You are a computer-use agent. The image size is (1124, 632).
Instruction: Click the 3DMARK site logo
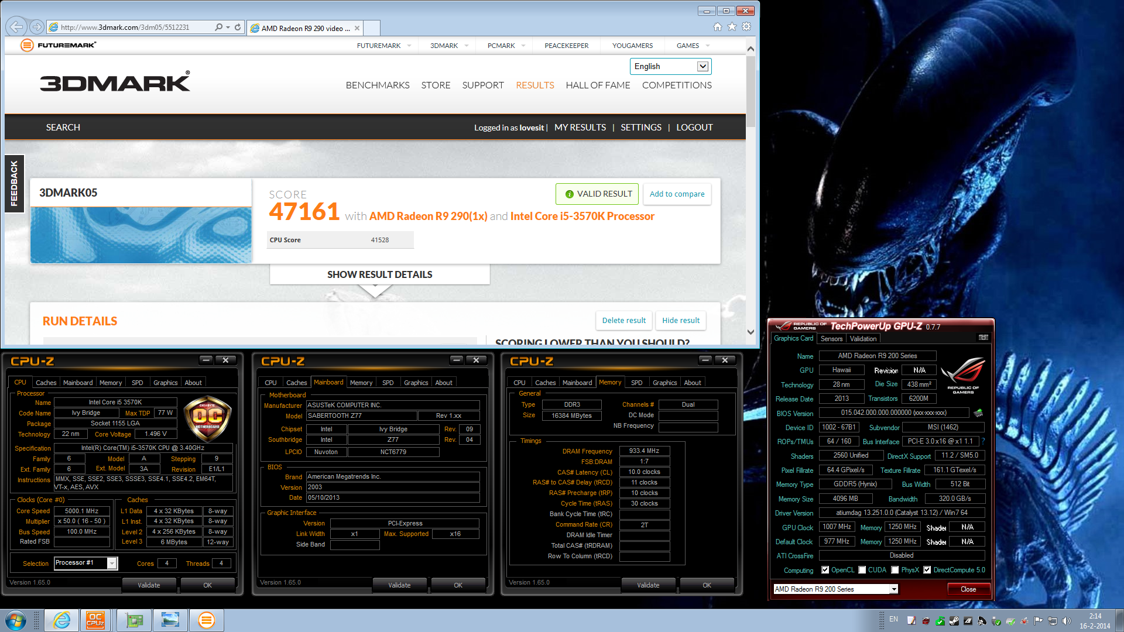[115, 81]
